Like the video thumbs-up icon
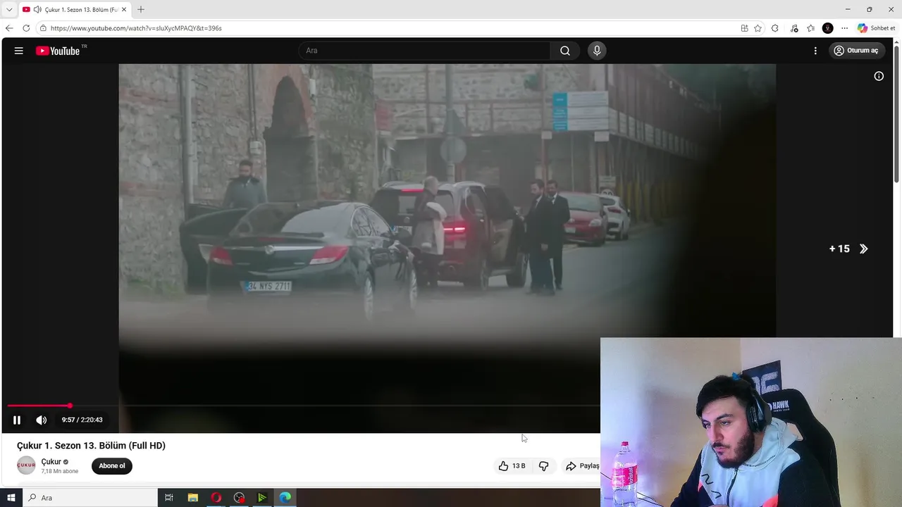The height and width of the screenshot is (507, 902). 503,466
